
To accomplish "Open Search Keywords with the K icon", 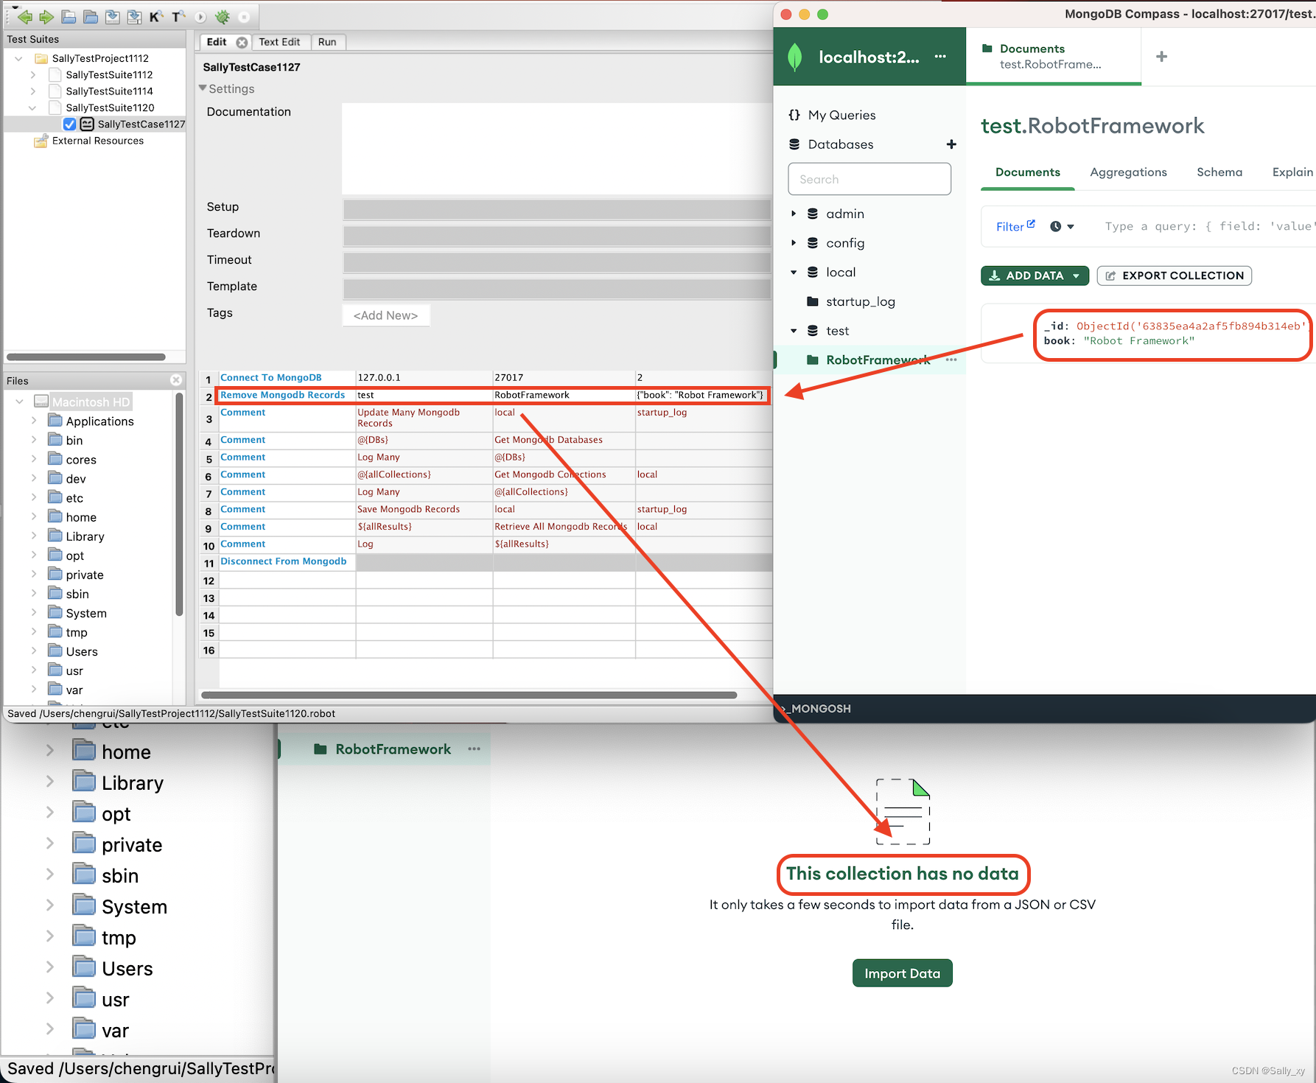I will [x=156, y=16].
